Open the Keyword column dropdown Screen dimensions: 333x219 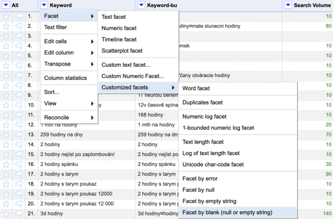point(44,5)
